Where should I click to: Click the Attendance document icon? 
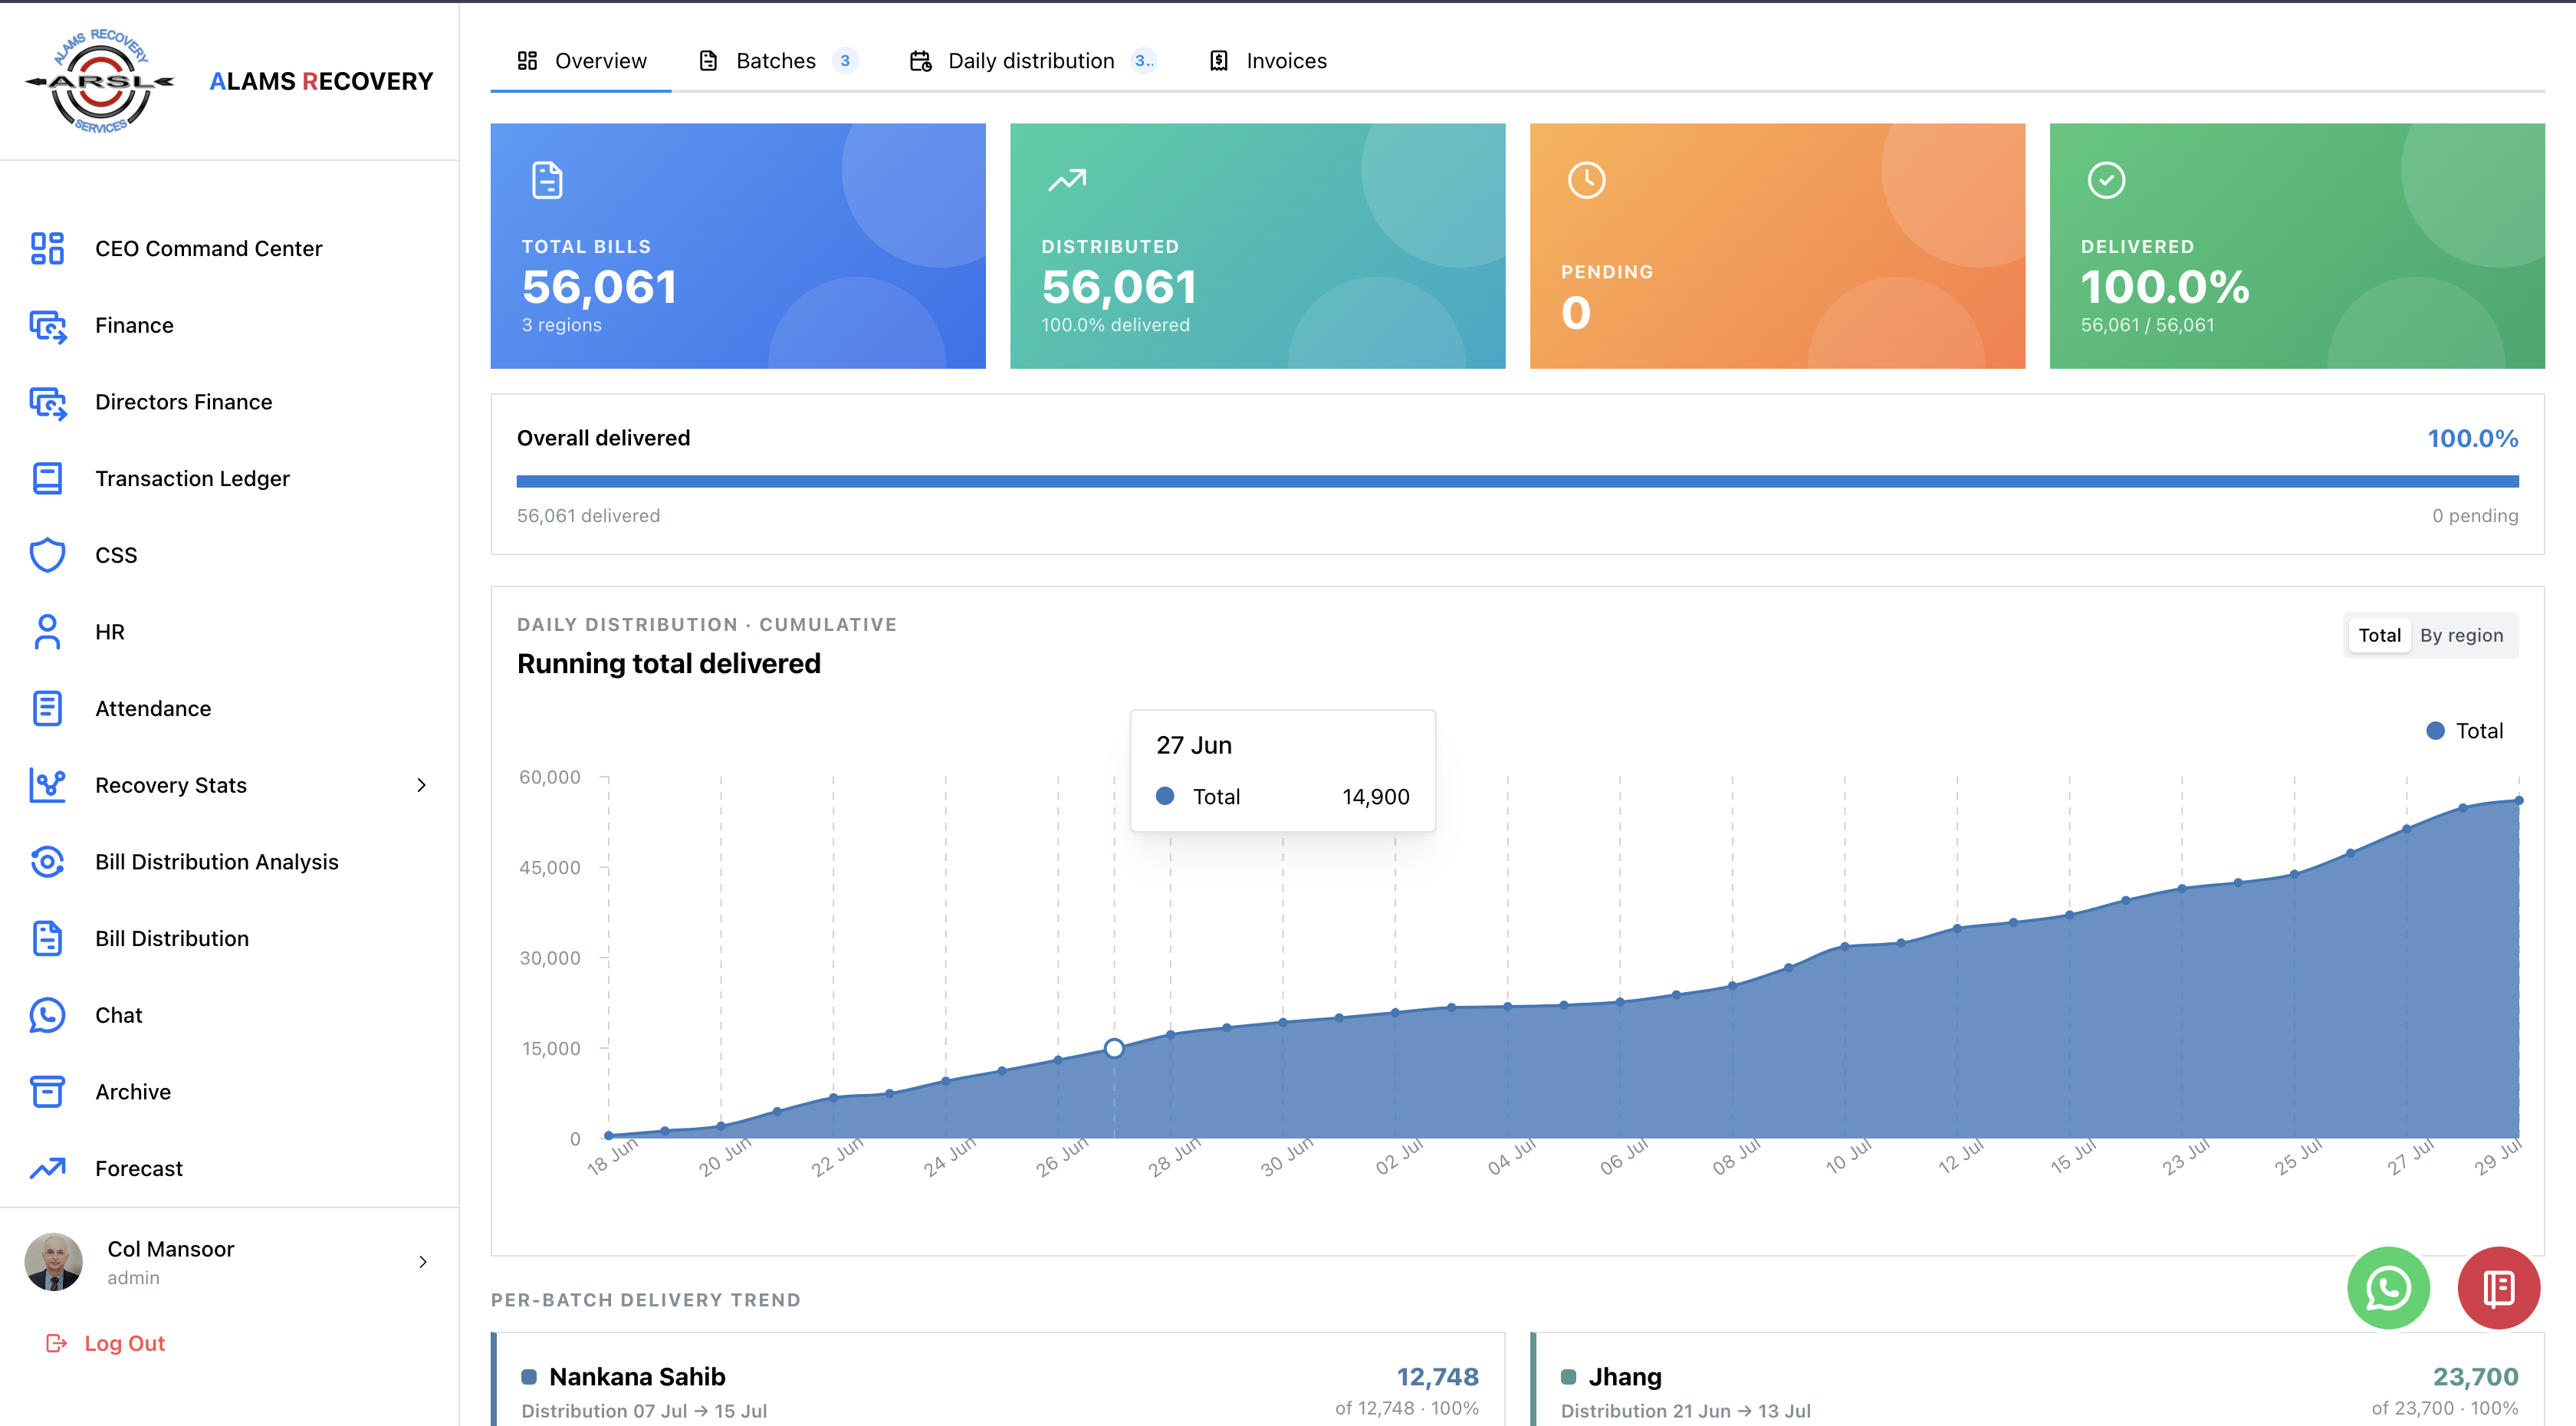(47, 708)
